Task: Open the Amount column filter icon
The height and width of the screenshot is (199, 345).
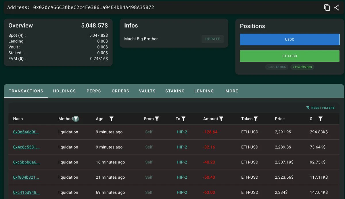Action: (x=221, y=119)
